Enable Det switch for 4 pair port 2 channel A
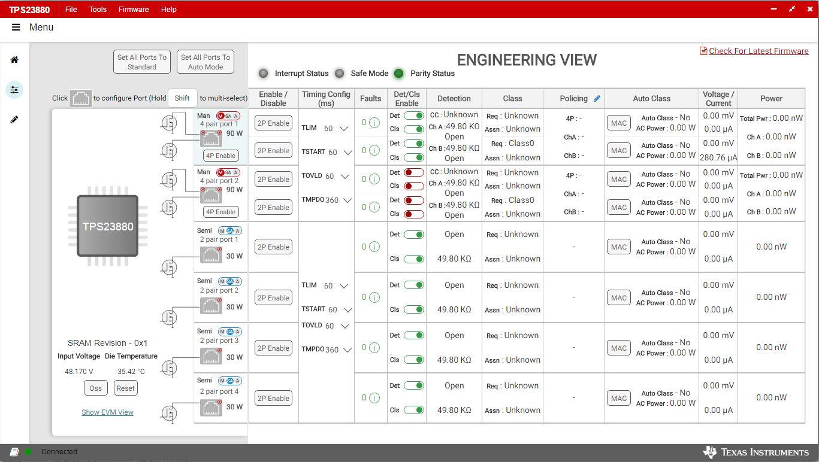The image size is (819, 462). pos(414,172)
